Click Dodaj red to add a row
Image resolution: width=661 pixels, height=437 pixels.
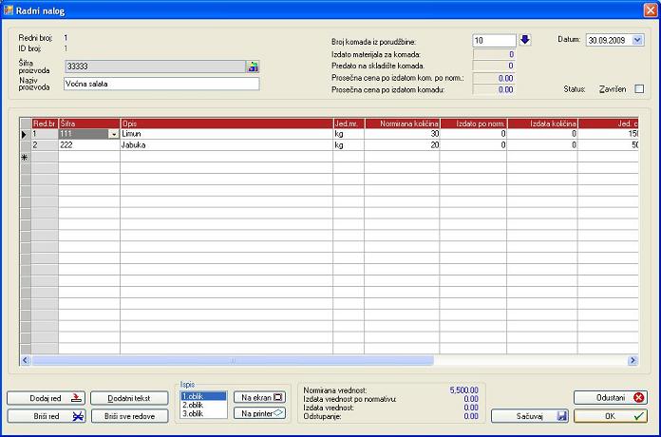pyautogui.click(x=47, y=398)
